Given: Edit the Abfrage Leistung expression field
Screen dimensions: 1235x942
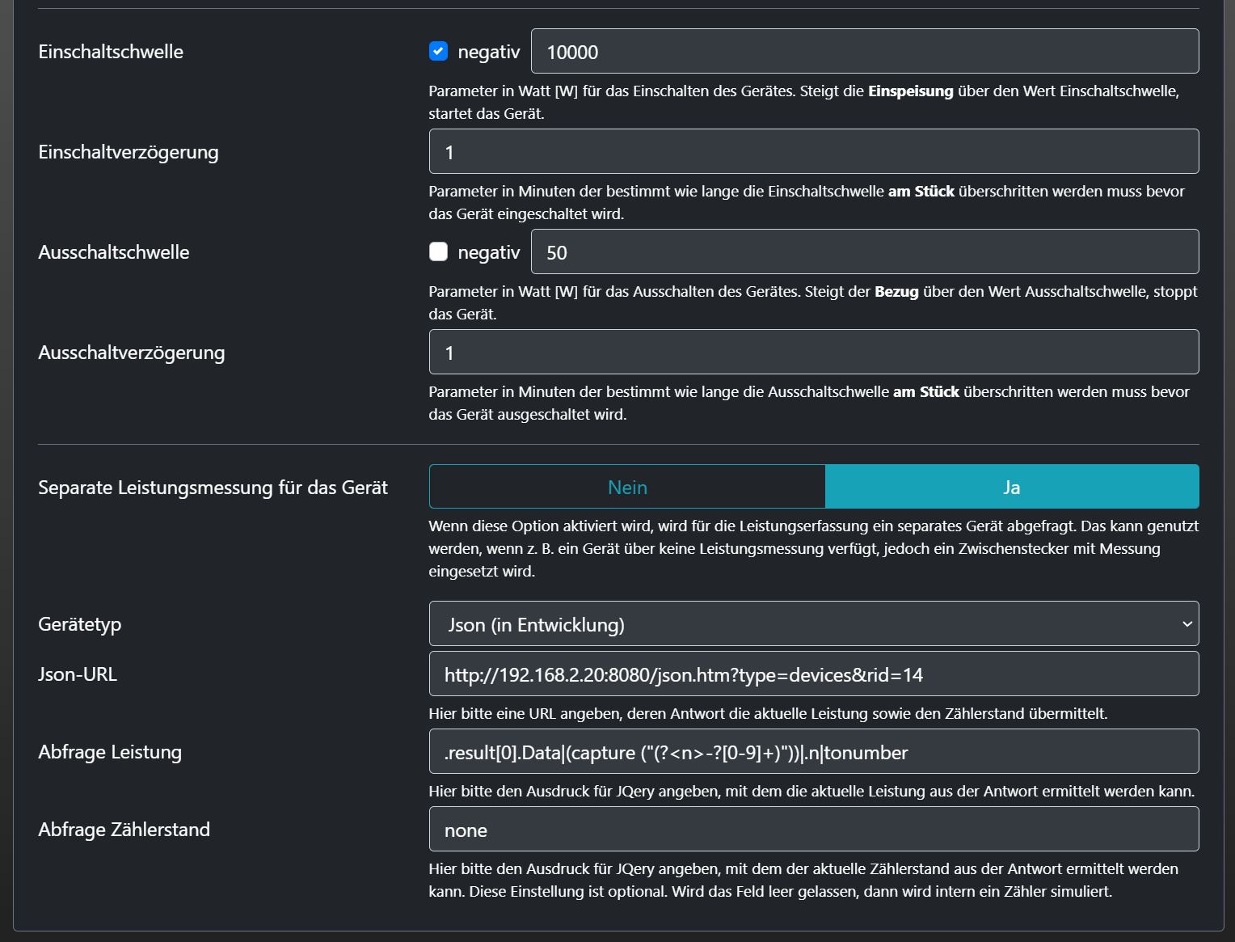Looking at the screenshot, I should [813, 752].
